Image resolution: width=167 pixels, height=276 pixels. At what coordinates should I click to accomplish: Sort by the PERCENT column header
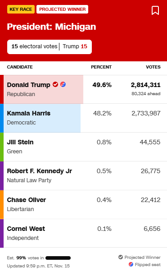coord(101,67)
